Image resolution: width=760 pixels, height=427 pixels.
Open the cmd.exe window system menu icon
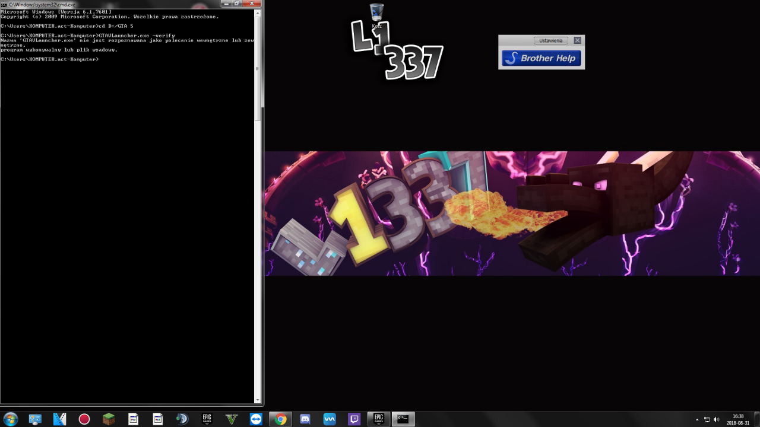tap(4, 4)
